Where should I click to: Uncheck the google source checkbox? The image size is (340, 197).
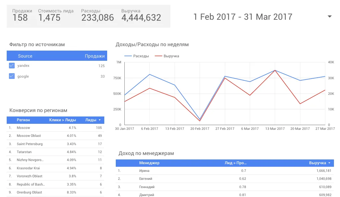coord(12,76)
